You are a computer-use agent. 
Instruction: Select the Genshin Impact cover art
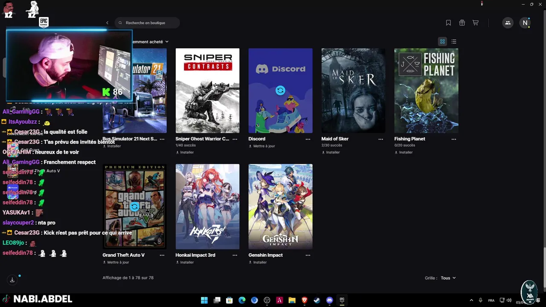click(x=280, y=207)
